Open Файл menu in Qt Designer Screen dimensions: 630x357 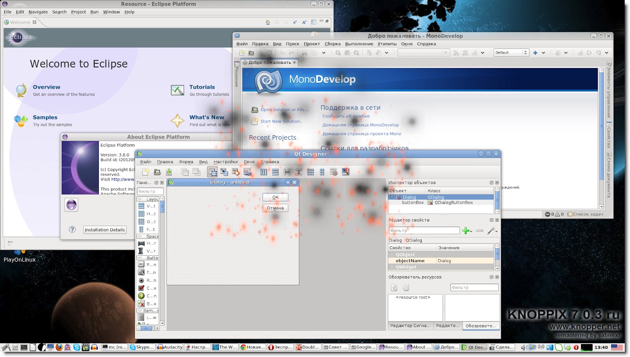pyautogui.click(x=146, y=162)
